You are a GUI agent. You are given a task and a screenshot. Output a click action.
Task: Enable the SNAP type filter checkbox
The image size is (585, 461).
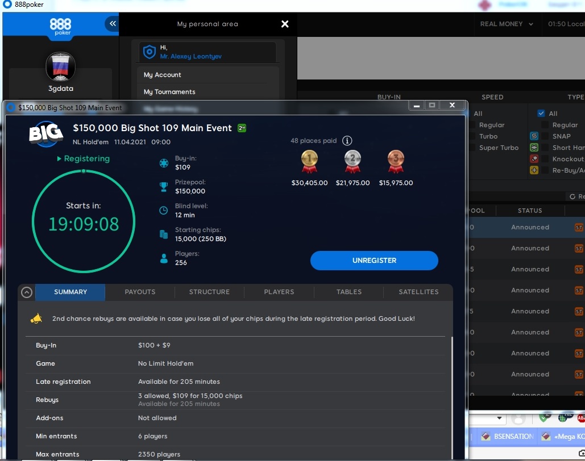pos(545,136)
